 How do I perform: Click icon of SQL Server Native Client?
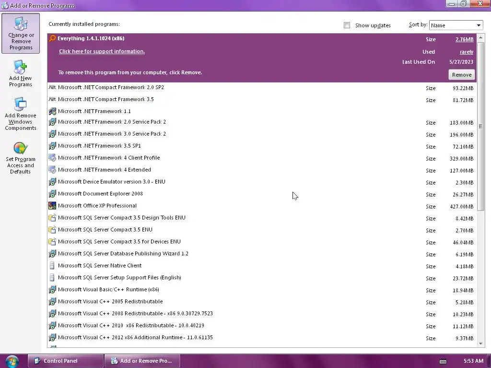(52, 265)
